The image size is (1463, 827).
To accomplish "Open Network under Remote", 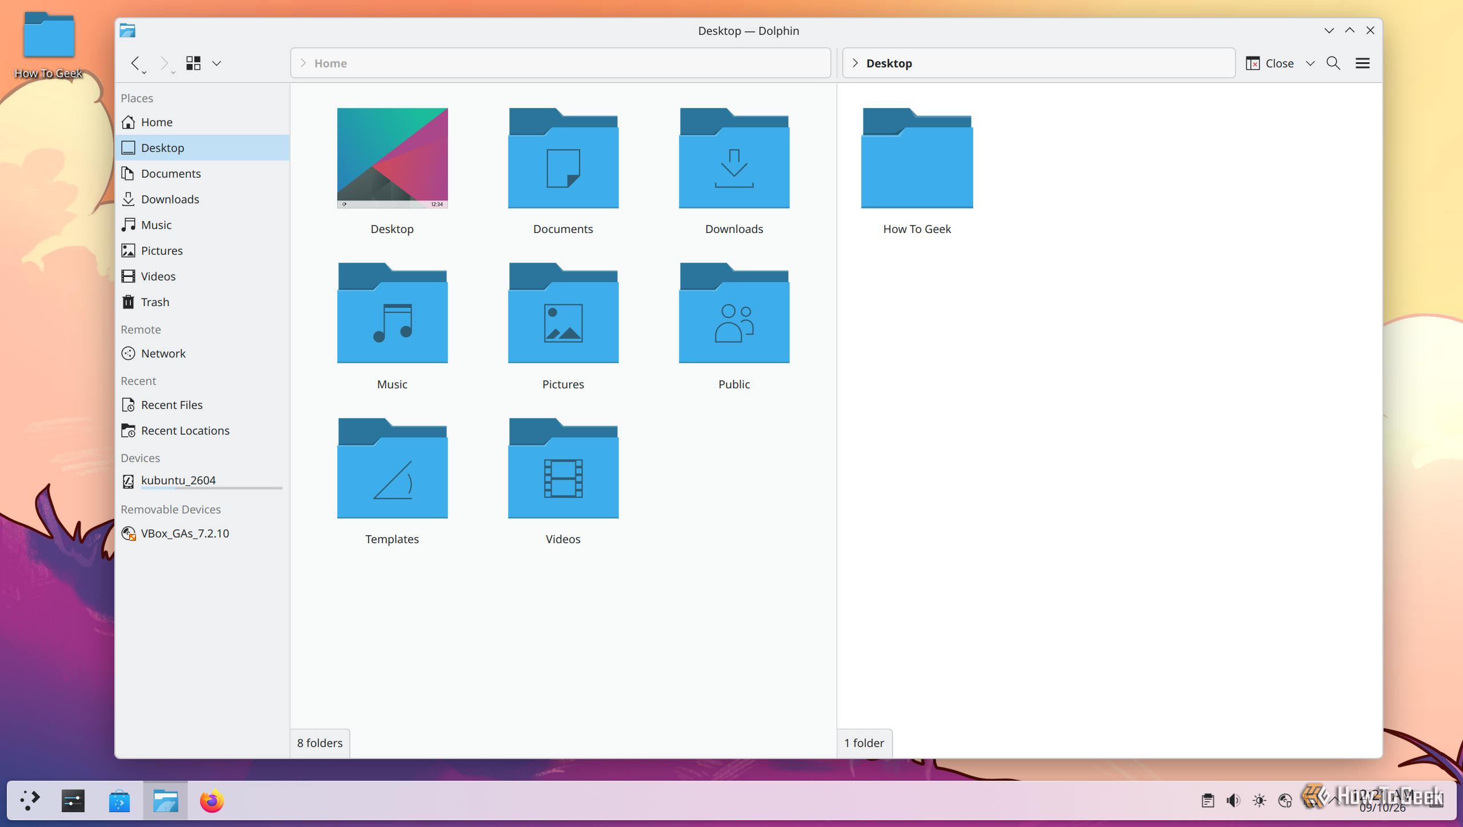I will click(x=202, y=354).
